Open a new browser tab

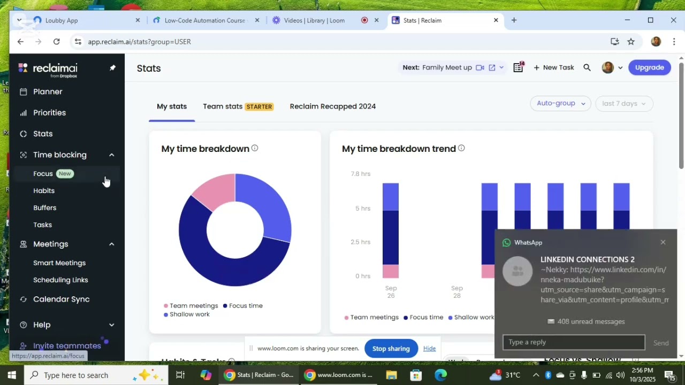pyautogui.click(x=514, y=20)
